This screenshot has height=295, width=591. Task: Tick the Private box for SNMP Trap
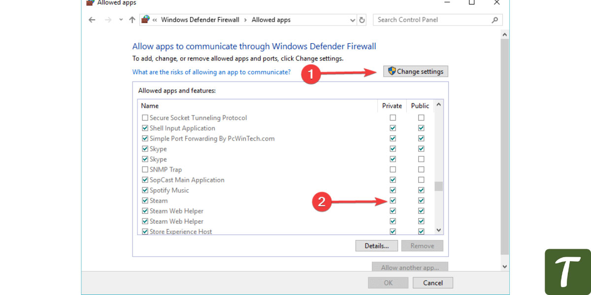(x=393, y=170)
